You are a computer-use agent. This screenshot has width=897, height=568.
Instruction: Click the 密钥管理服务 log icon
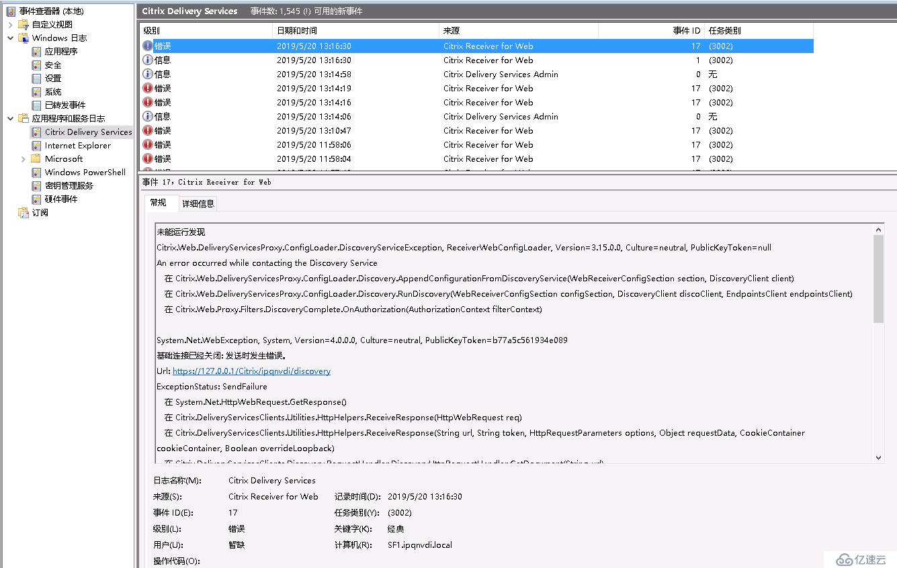click(36, 186)
